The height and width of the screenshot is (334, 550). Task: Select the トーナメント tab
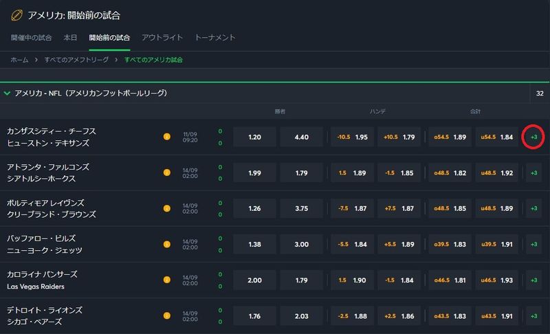[x=215, y=37]
